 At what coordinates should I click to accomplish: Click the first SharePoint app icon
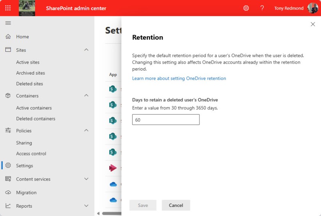click(x=113, y=89)
